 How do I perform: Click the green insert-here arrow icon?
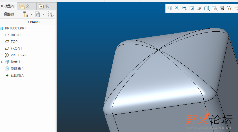7,75
